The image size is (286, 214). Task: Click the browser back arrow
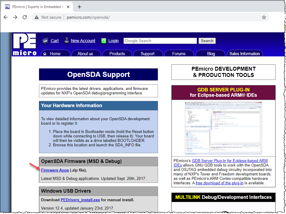tap(6, 17)
